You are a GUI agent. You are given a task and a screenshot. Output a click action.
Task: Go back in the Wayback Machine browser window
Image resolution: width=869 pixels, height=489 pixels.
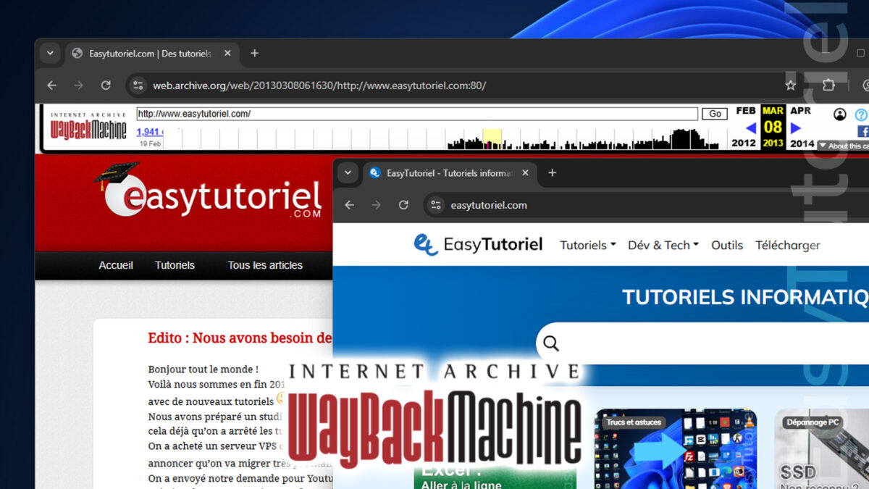(x=51, y=85)
